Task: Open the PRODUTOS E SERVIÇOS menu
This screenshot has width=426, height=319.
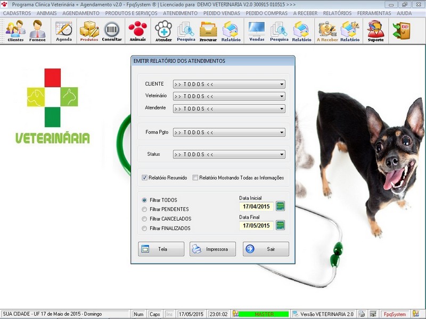Action: [x=131, y=13]
